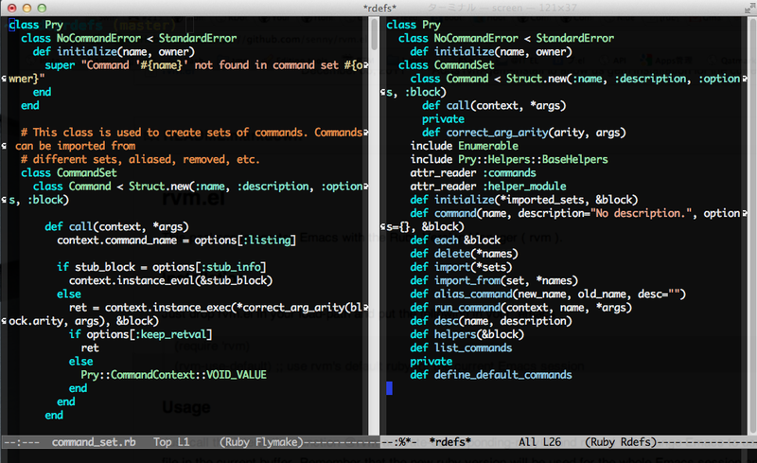Screen dimensions: 757x463
Task: Click 'Pry::CommandContext::VOID_VALUE' line
Action: (x=174, y=375)
